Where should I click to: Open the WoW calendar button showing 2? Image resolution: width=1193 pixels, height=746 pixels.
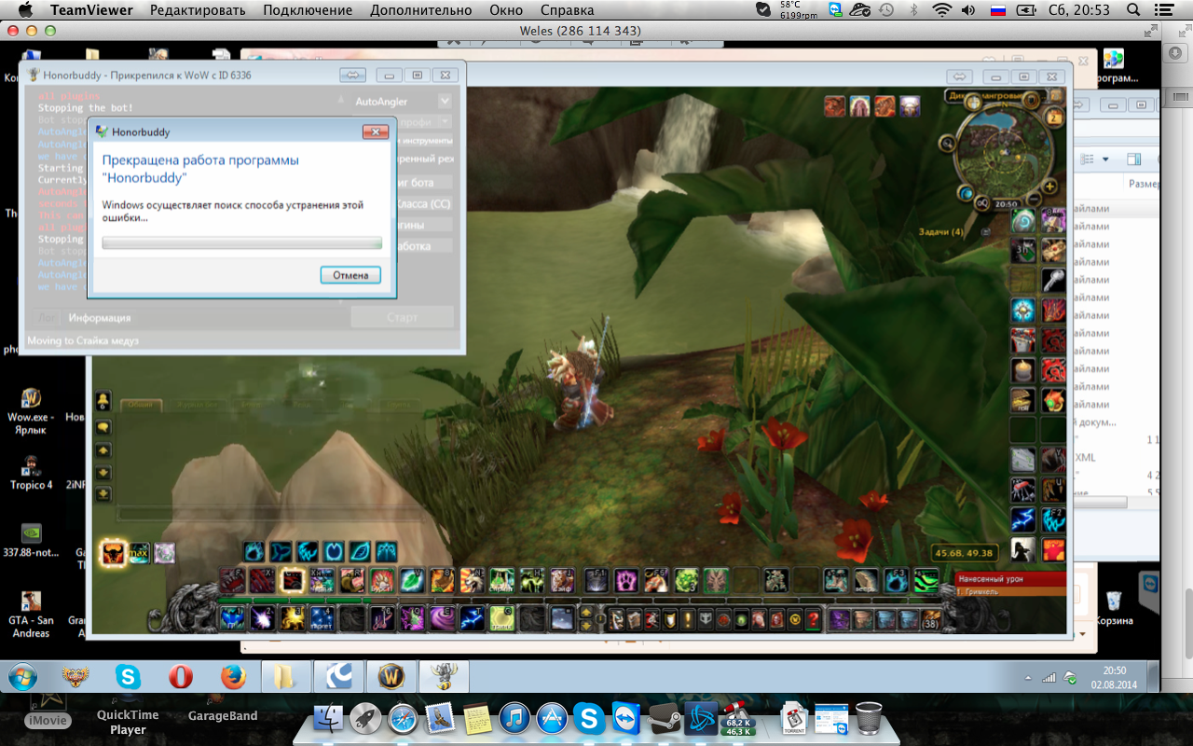pos(1054,117)
